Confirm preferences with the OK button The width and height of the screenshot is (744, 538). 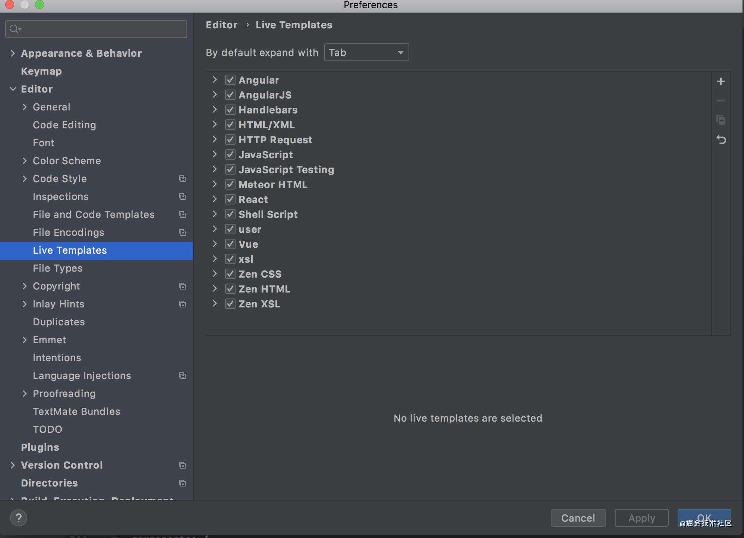704,518
